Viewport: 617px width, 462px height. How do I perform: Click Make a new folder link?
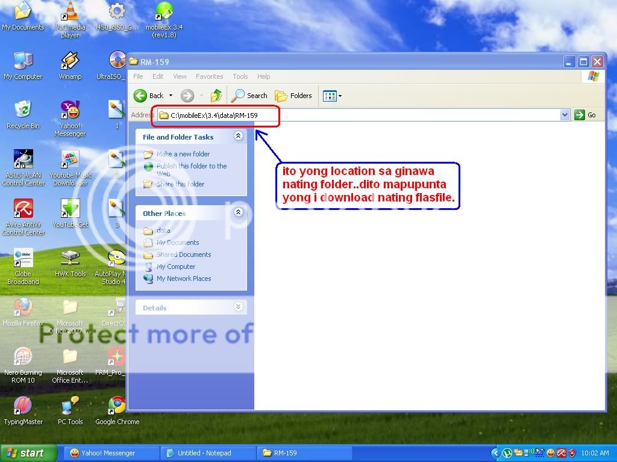tap(183, 154)
